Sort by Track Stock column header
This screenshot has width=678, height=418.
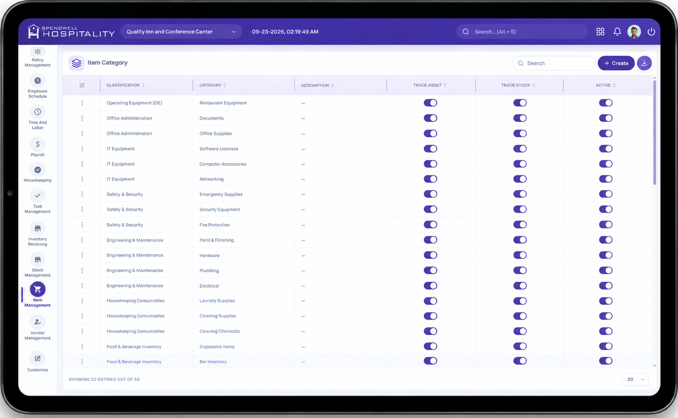coord(518,85)
